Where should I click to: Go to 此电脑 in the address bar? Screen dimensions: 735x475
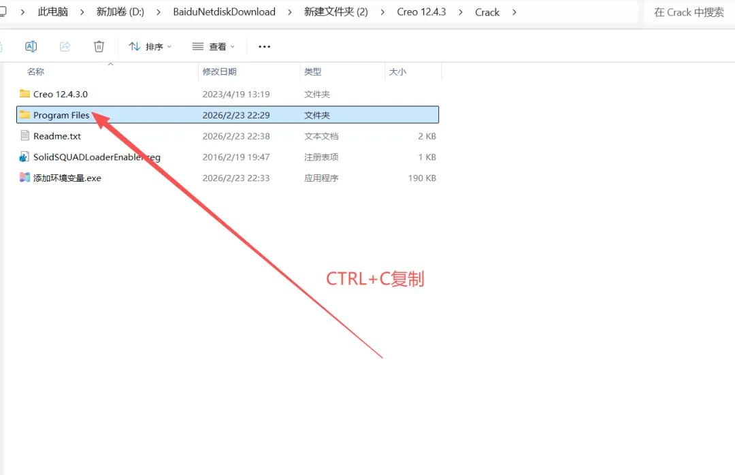(53, 12)
